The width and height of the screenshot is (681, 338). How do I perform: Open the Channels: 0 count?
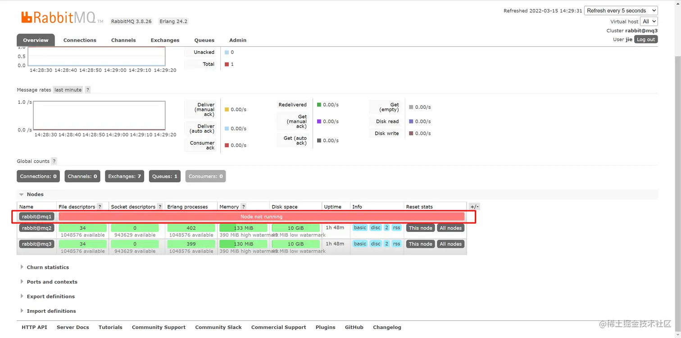click(82, 176)
